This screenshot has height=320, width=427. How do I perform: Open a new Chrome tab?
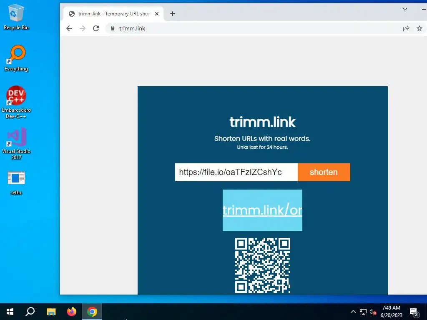coord(173,14)
